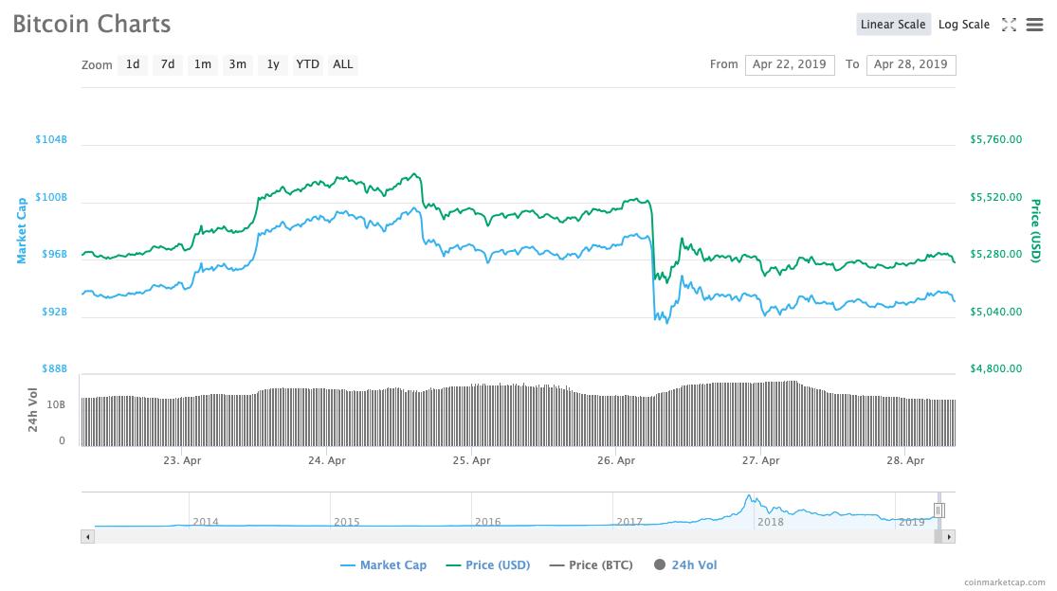Screen dimensions: 1057x591
Task: Click the Market Cap axis title
Action: pyautogui.click(x=22, y=230)
